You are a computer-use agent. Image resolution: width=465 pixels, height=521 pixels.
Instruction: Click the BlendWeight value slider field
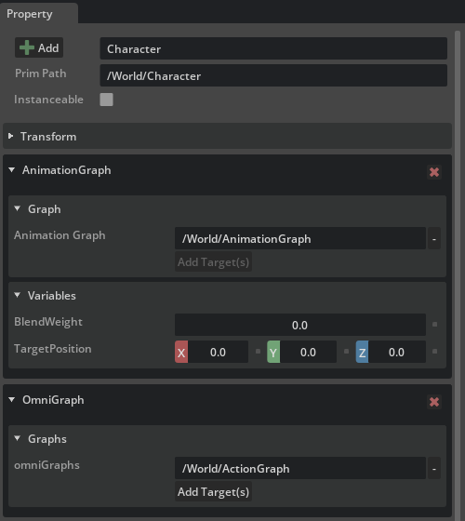(300, 325)
